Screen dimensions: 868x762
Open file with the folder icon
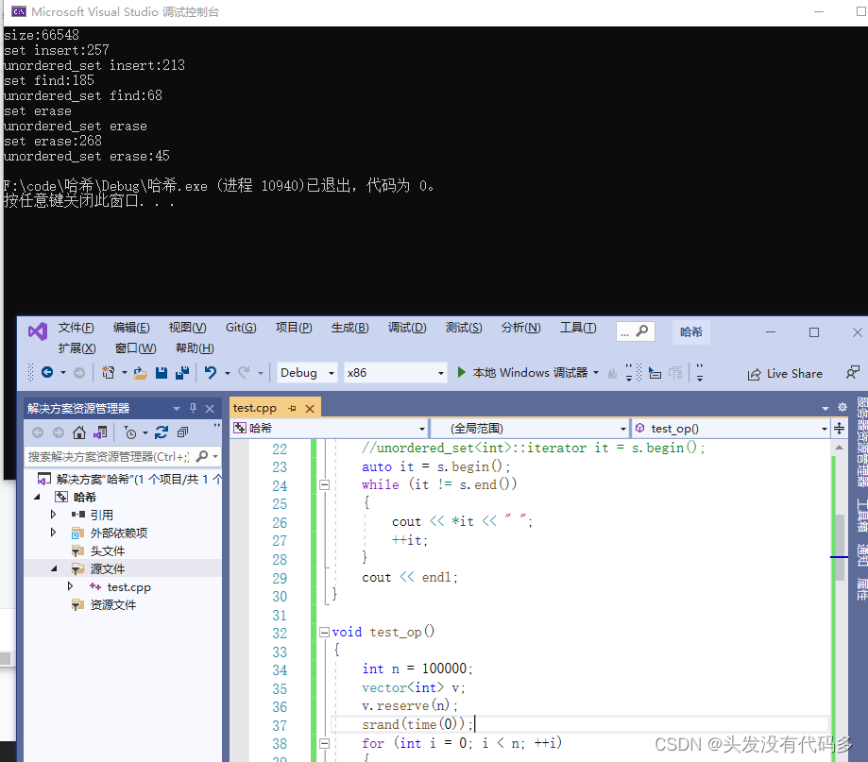click(x=140, y=373)
